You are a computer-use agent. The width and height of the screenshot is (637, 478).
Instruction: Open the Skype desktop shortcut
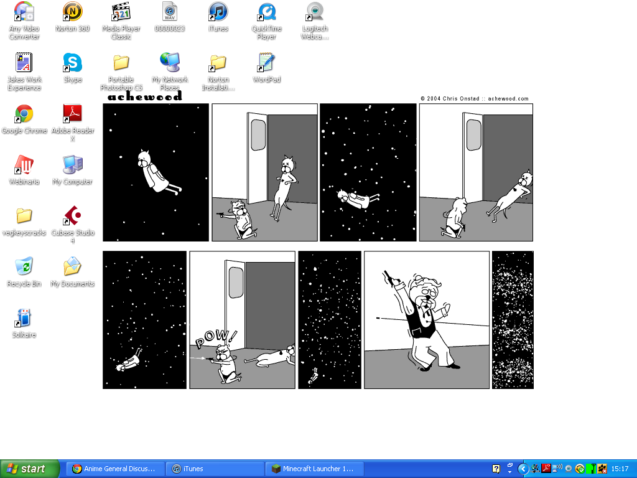click(x=73, y=68)
